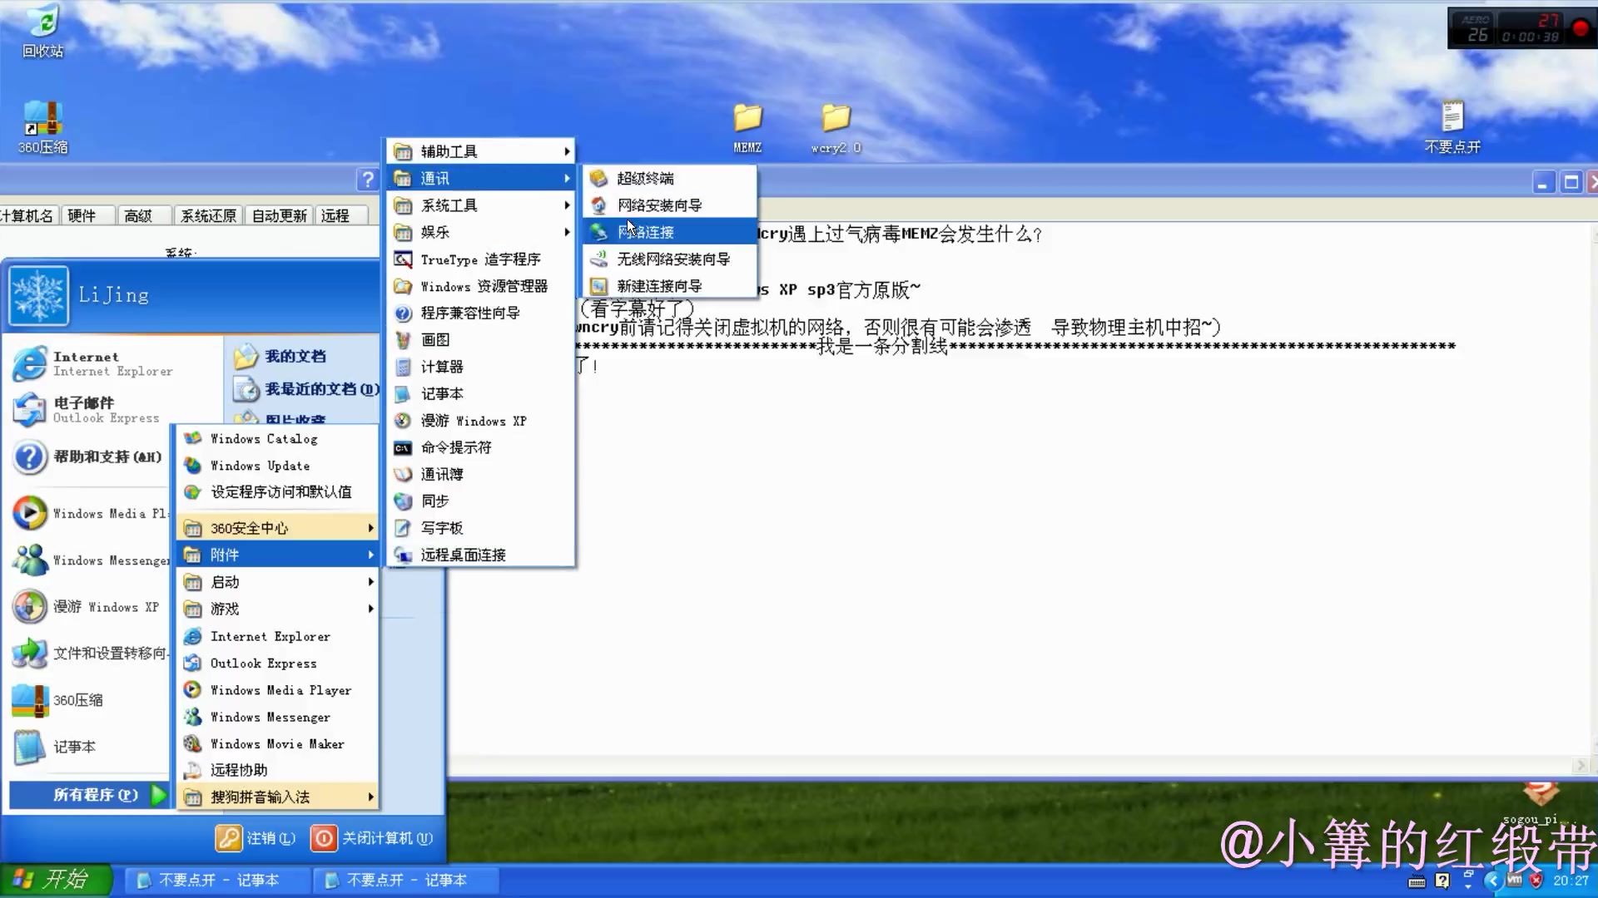Switch to the 自动更新 tab

(x=280, y=215)
